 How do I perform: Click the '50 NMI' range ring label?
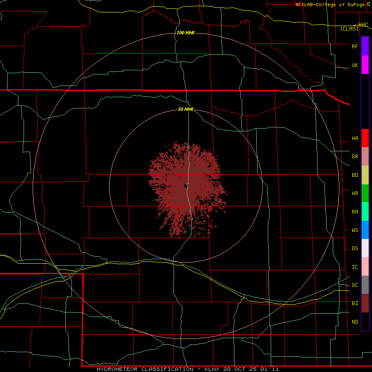pos(186,109)
